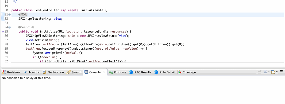
Task: Open the Progress tab
Action: (x=118, y=72)
